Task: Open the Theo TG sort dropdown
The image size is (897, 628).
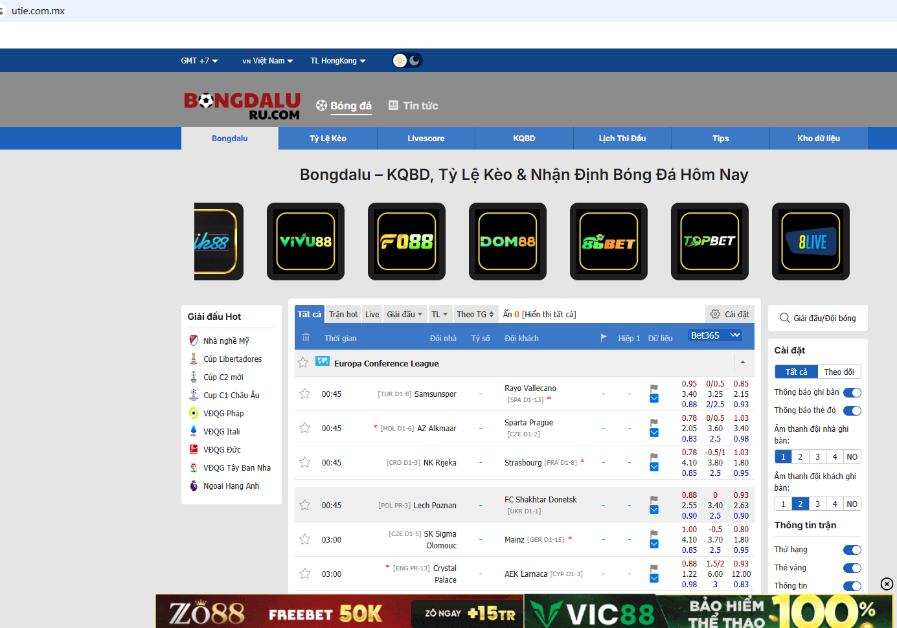Action: pyautogui.click(x=475, y=314)
